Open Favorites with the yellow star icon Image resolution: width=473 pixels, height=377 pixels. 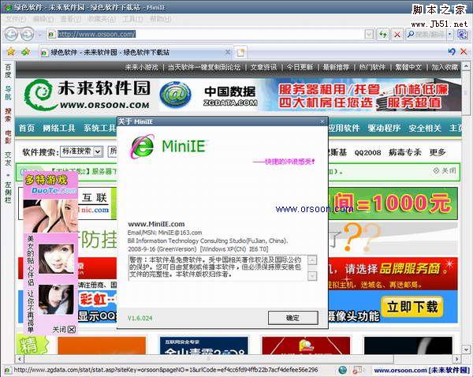[x=11, y=52]
